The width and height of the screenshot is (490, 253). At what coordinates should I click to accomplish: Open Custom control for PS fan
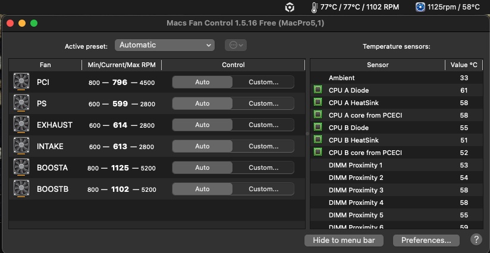coord(263,103)
